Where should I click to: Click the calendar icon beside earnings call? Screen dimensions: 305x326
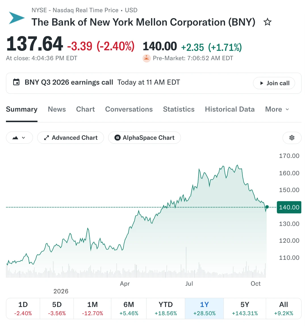(16, 82)
